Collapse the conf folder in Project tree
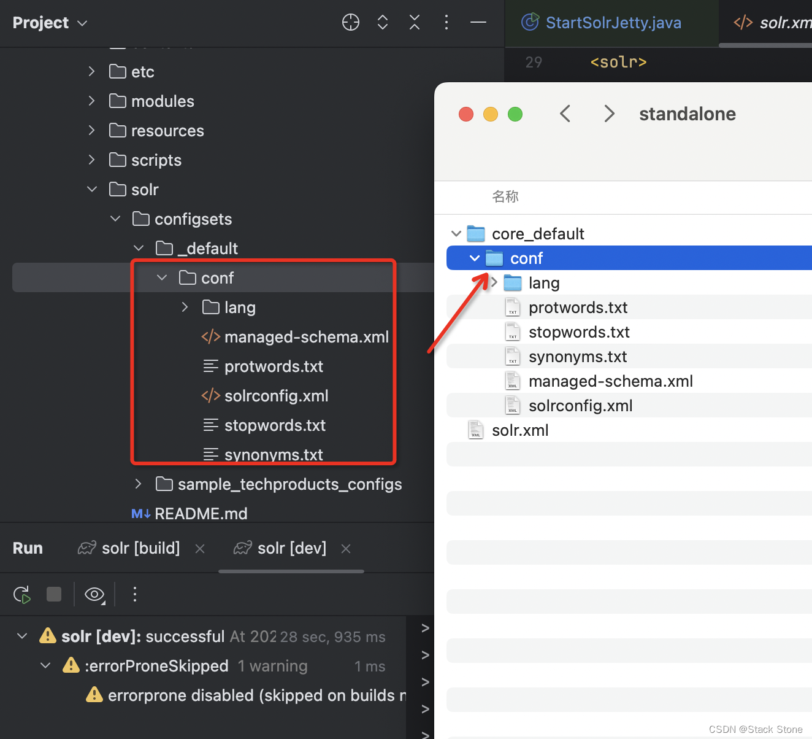Viewport: 812px width, 739px height. 162,277
